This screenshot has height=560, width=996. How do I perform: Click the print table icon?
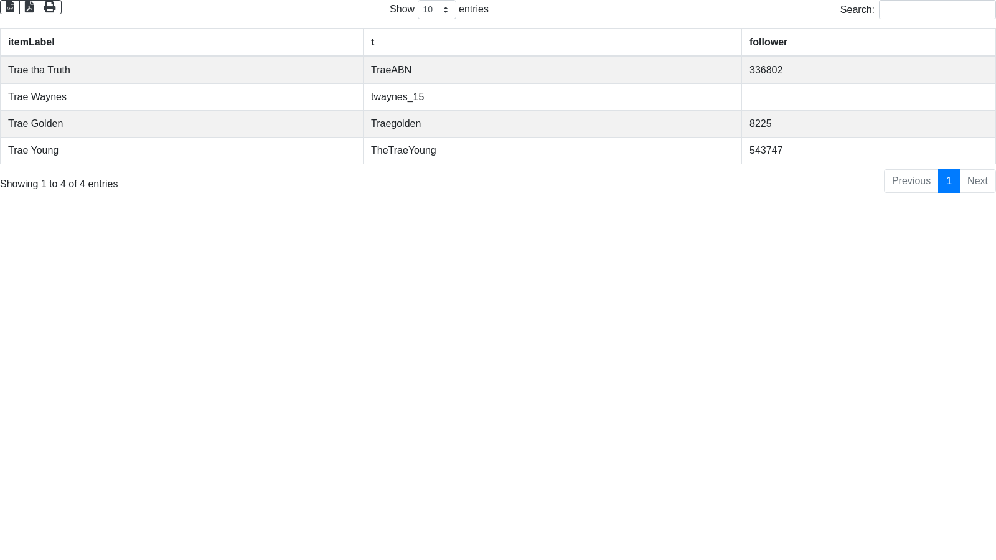pos(50,7)
